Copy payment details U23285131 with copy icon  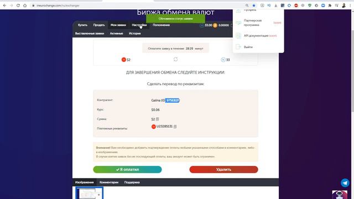(175, 127)
